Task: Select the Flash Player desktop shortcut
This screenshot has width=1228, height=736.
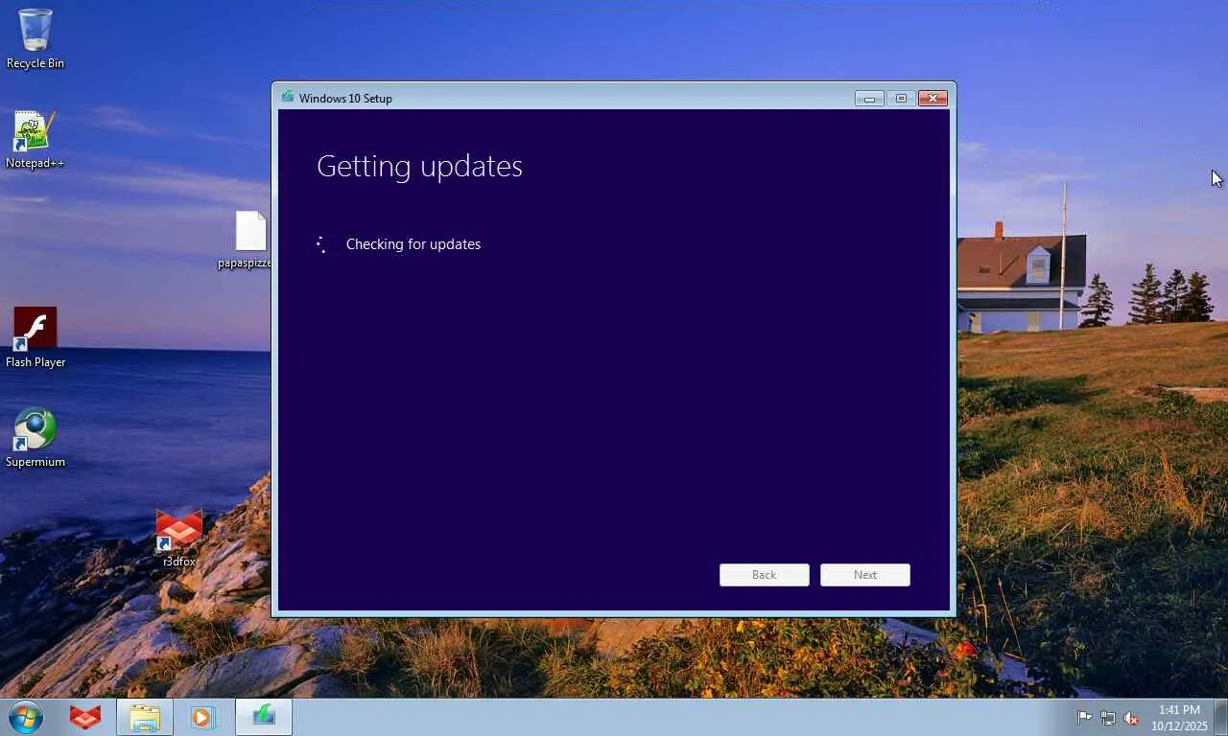Action: coord(35,337)
